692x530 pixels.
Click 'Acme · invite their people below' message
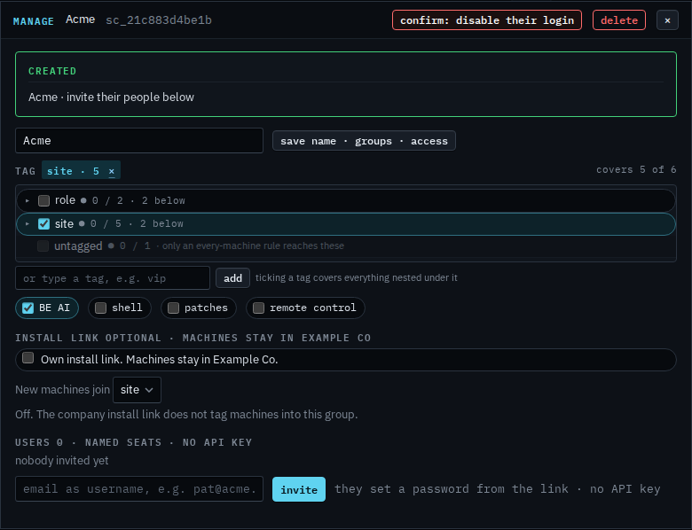[x=111, y=97]
